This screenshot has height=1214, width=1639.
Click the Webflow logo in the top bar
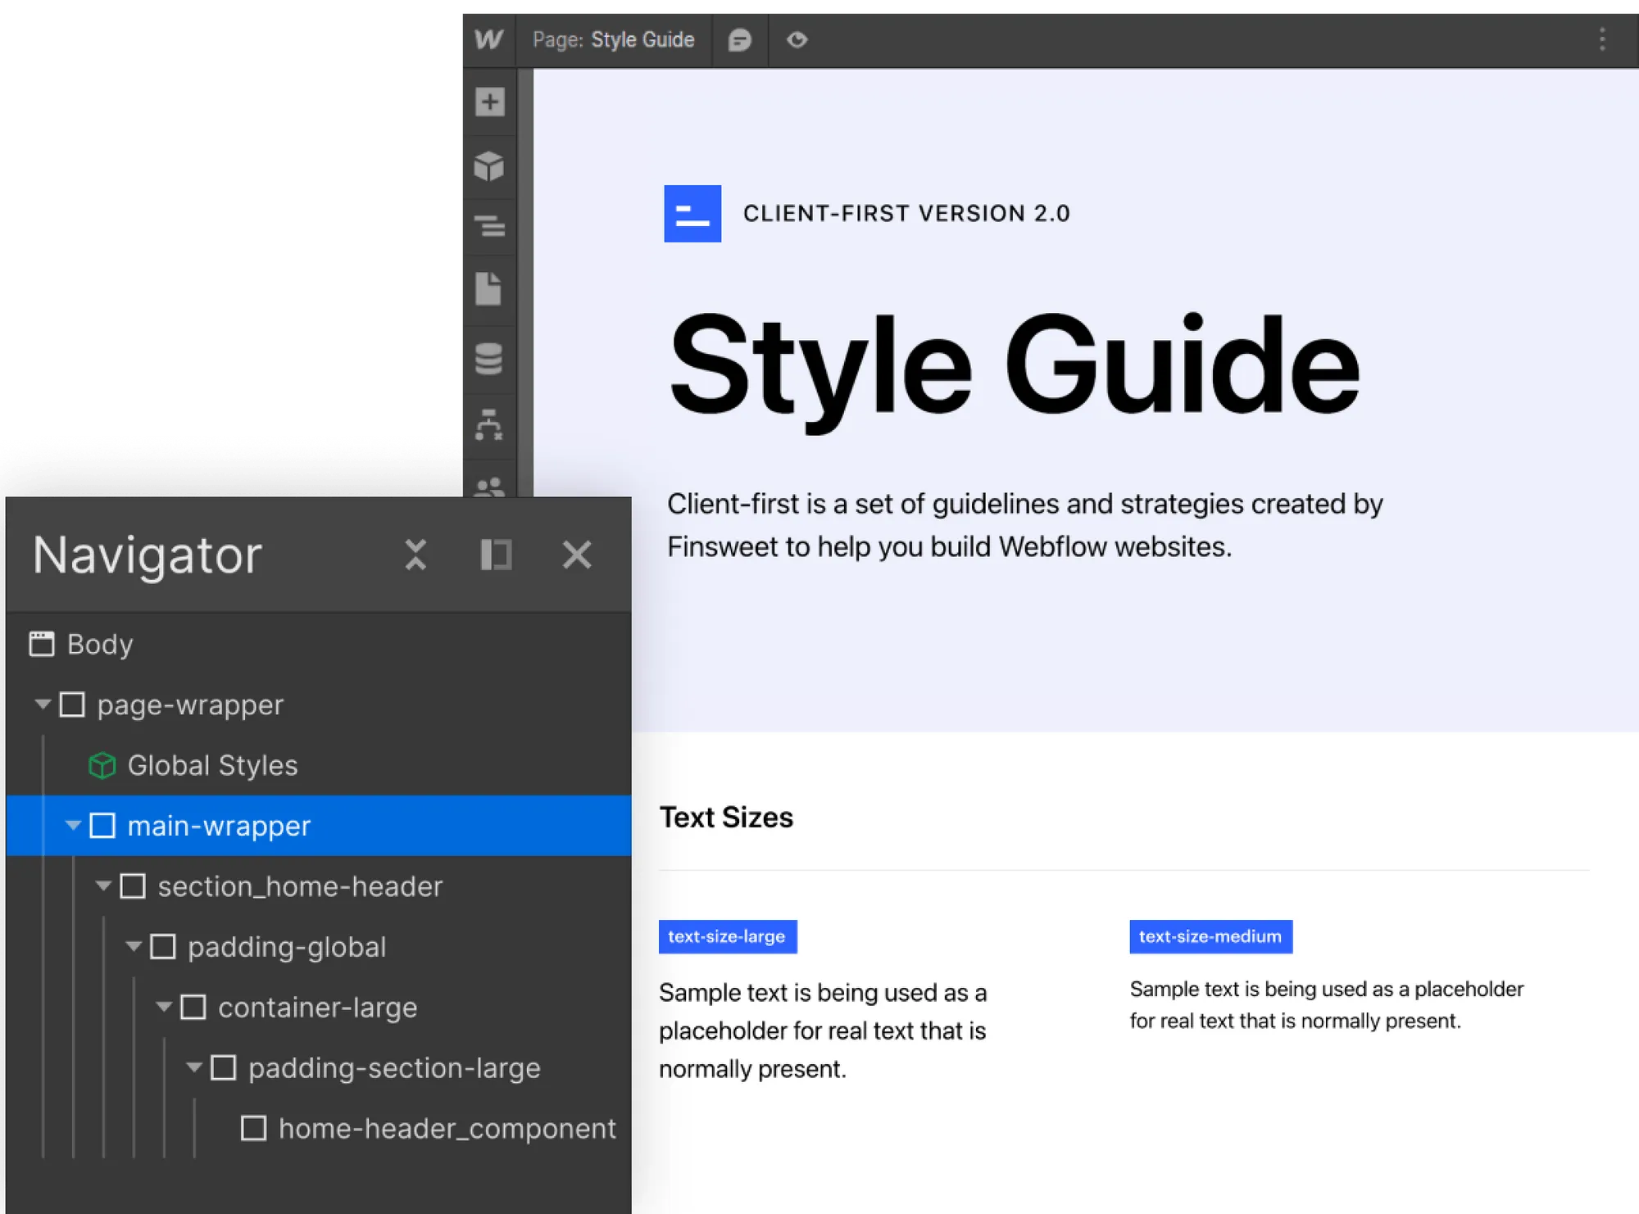(x=488, y=39)
